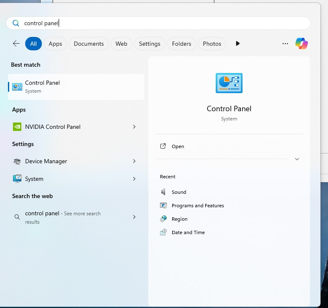Image resolution: width=328 pixels, height=308 pixels.
Task: Click the System monitor icon
Action: (x=17, y=179)
